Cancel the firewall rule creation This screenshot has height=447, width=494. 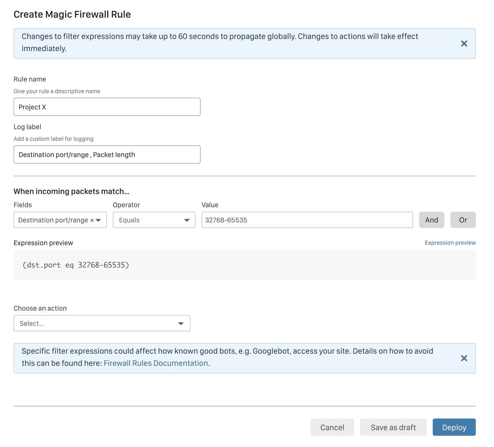click(332, 427)
